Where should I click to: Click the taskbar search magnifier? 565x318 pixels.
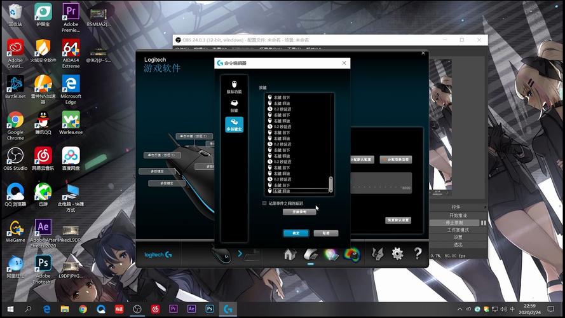28,309
